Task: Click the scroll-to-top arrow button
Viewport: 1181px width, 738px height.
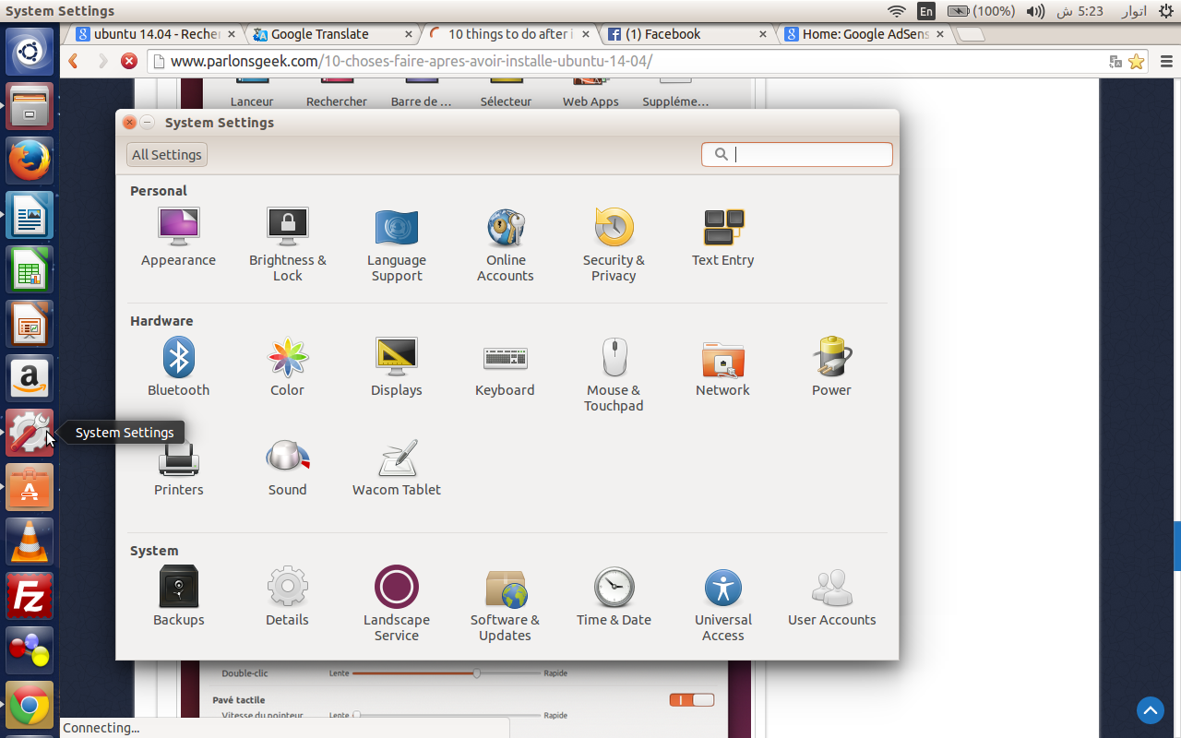Action: coord(1150,710)
